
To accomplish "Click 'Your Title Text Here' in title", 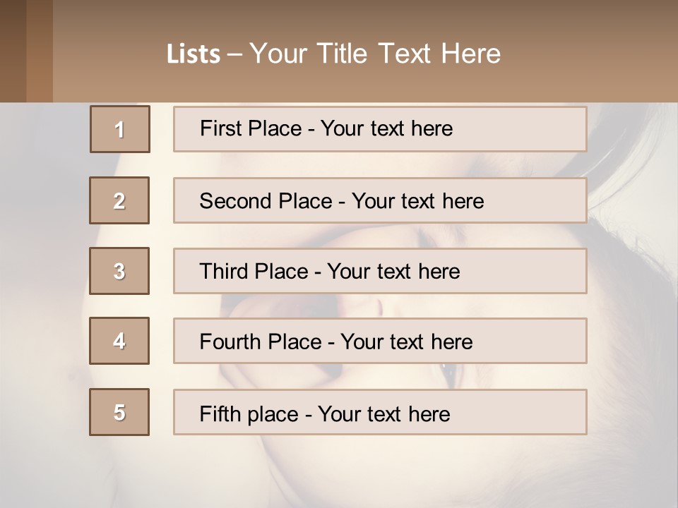I will point(375,54).
